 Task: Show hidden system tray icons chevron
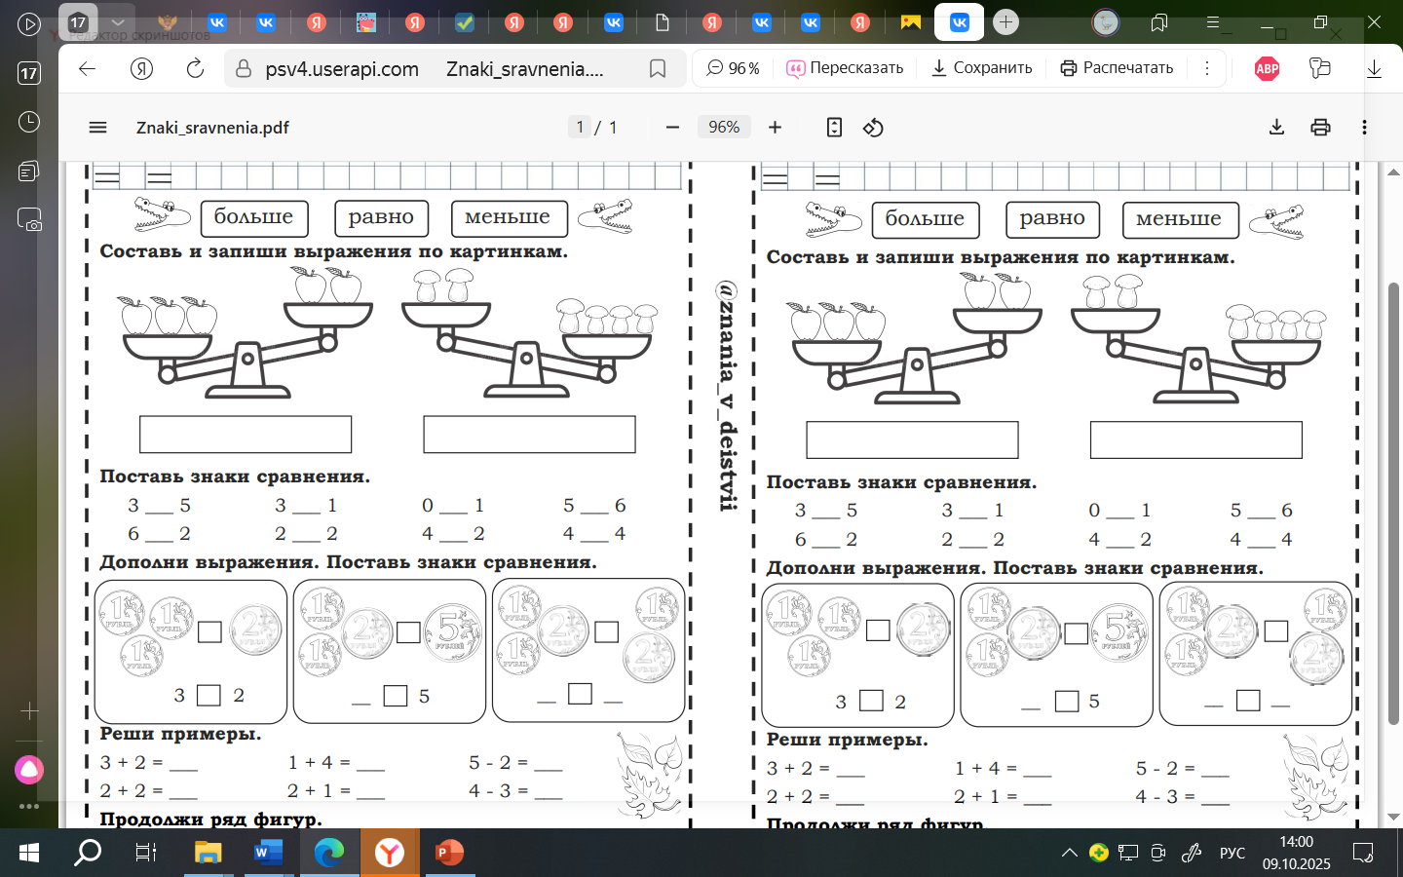(x=1069, y=853)
